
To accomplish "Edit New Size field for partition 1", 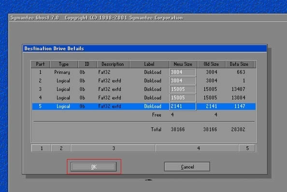I will (x=183, y=72).
